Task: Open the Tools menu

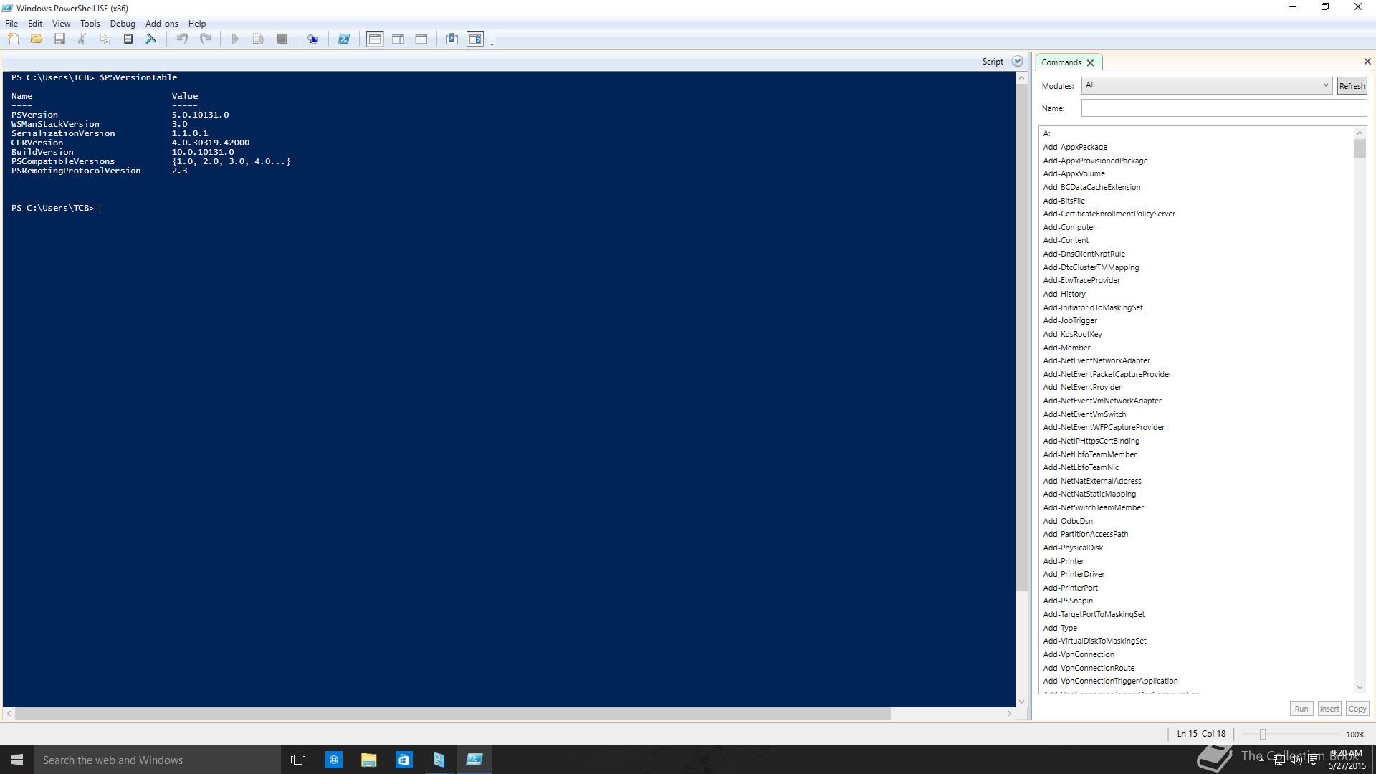Action: [x=90, y=24]
